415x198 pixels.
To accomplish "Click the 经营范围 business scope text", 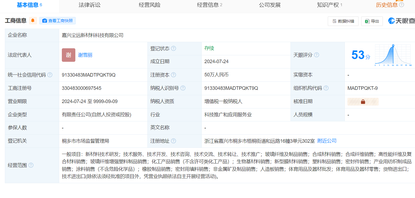I will (237, 165).
